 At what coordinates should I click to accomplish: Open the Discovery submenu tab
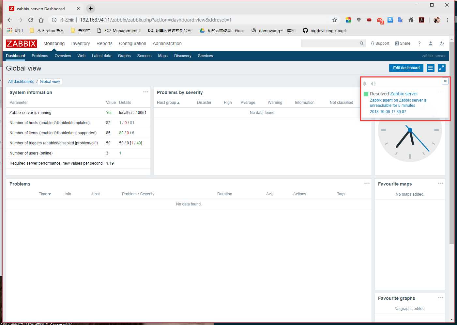[183, 56]
